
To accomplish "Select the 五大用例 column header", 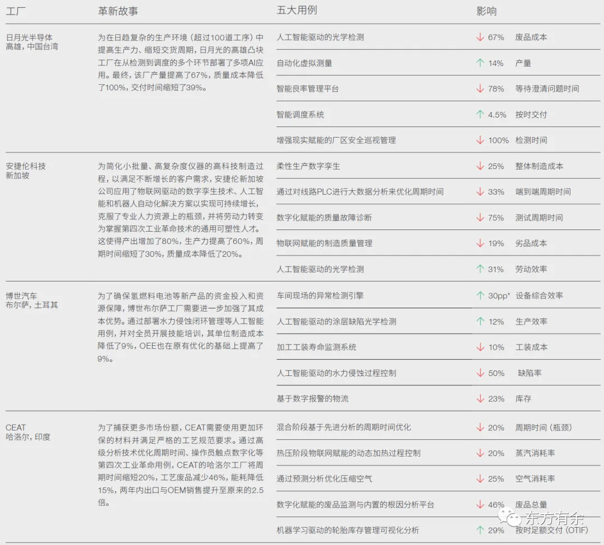I will click(x=296, y=11).
